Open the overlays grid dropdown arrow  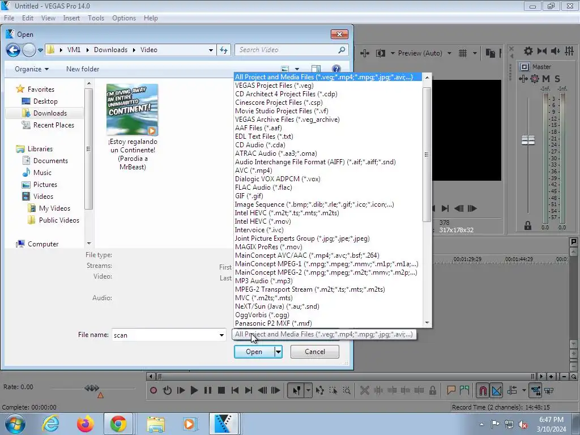475,53
